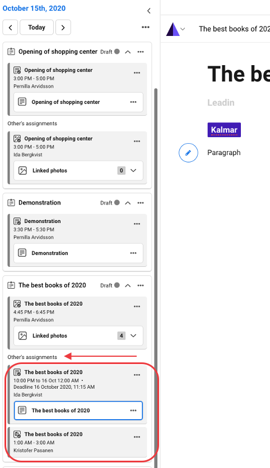Go to next day with right arrow
The image size is (270, 468).
63,28
